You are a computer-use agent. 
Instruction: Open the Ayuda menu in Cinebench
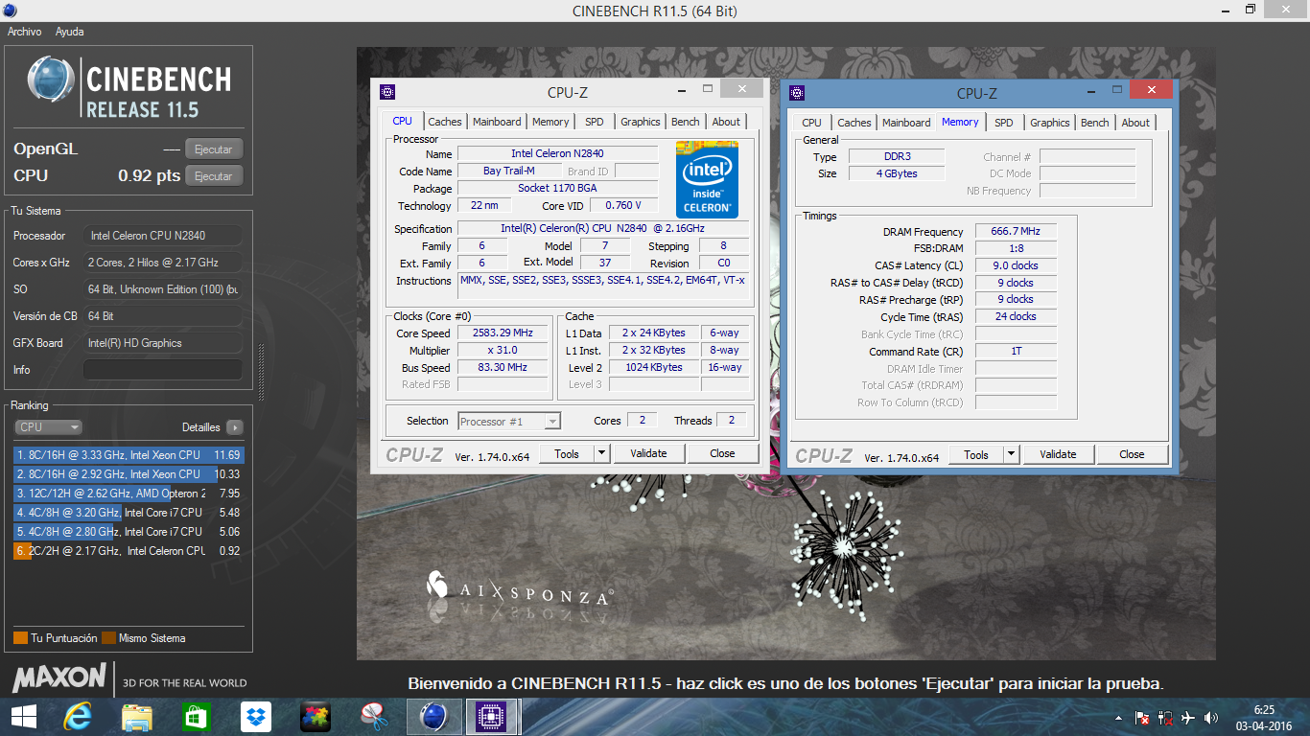tap(69, 32)
